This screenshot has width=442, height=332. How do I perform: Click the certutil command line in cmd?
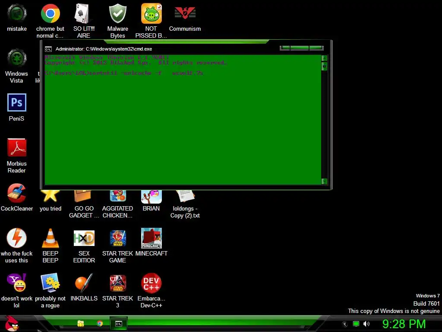pos(124,73)
